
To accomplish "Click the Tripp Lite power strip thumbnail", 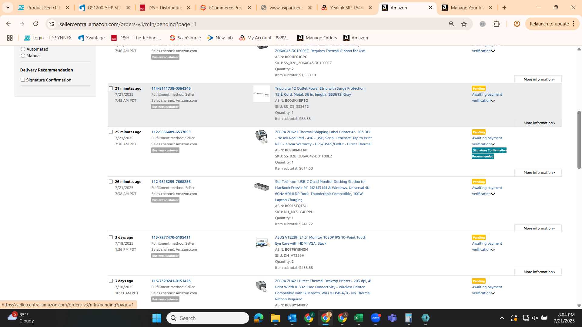I will (x=262, y=94).
